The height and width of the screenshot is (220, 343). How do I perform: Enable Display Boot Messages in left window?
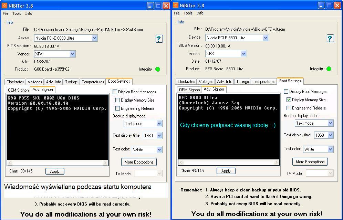pyautogui.click(x=115, y=92)
